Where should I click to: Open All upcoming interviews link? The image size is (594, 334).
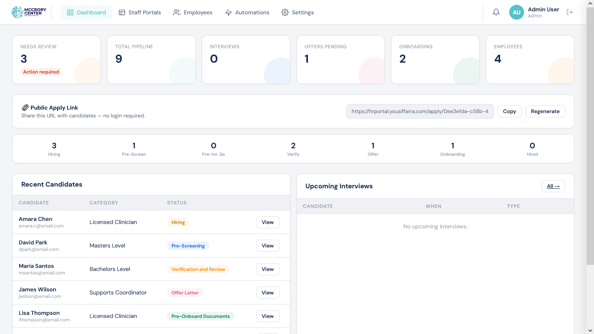(x=553, y=186)
